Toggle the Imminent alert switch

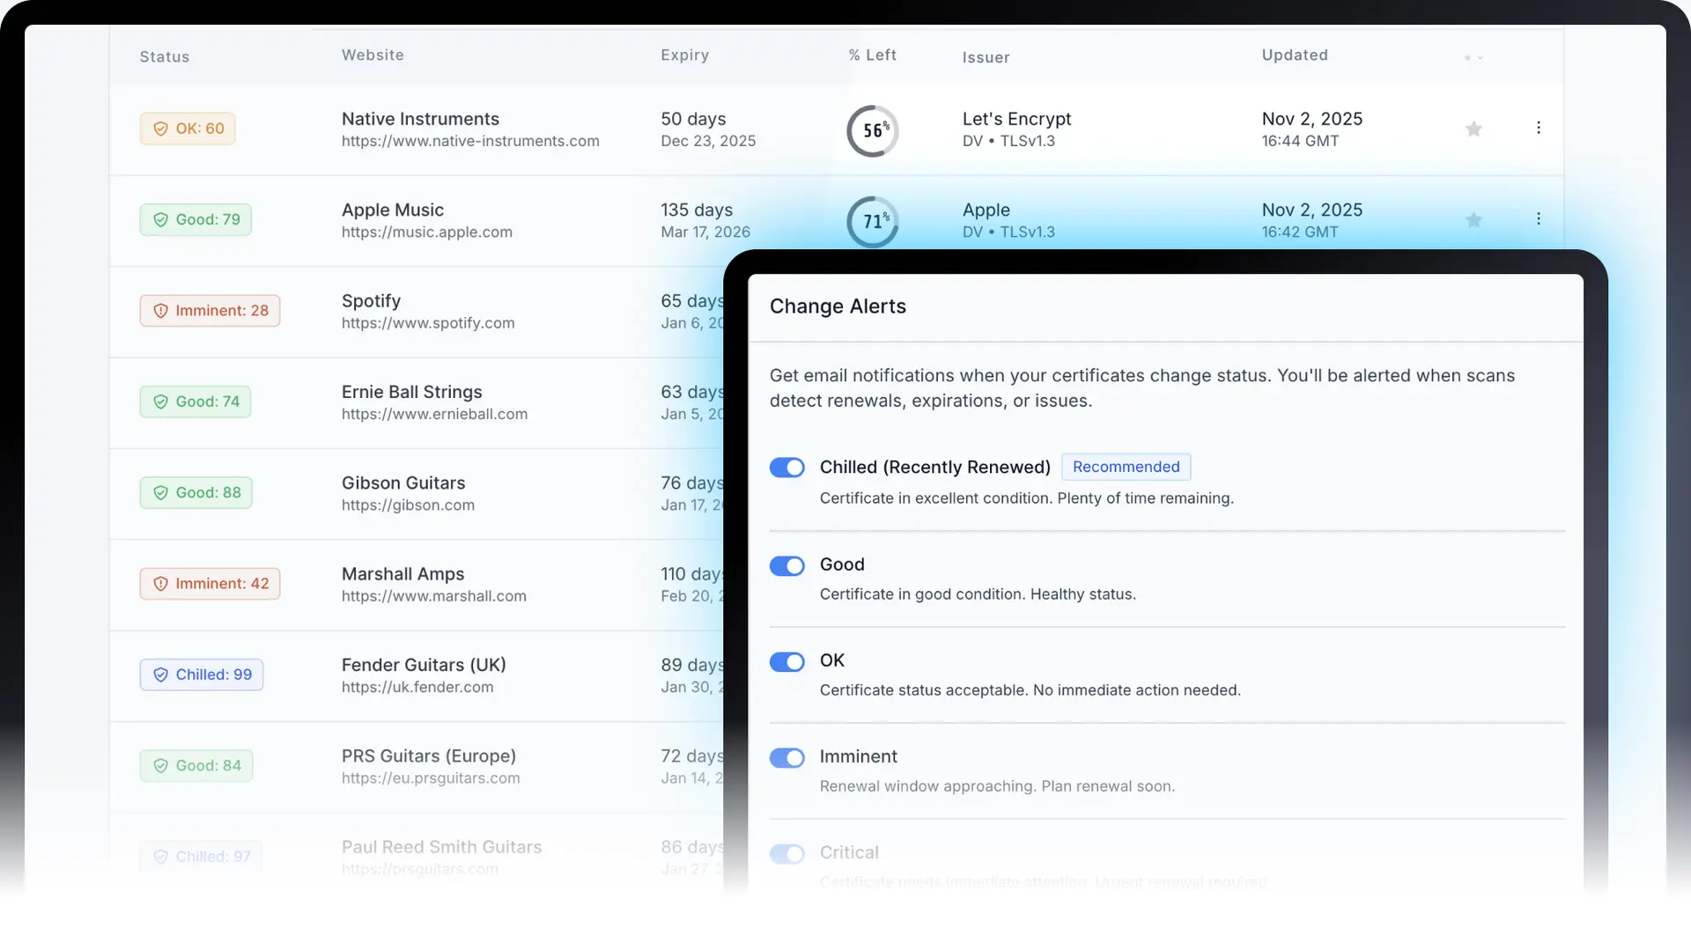pos(786,757)
